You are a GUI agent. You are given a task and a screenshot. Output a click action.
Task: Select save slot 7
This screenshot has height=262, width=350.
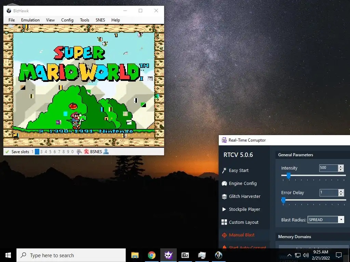point(59,152)
